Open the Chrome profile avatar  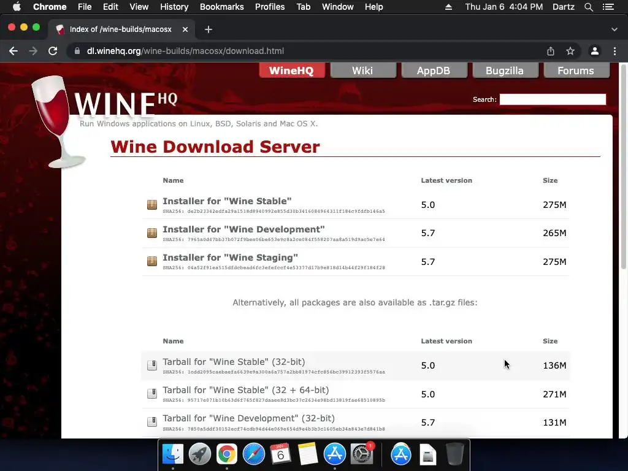click(595, 52)
